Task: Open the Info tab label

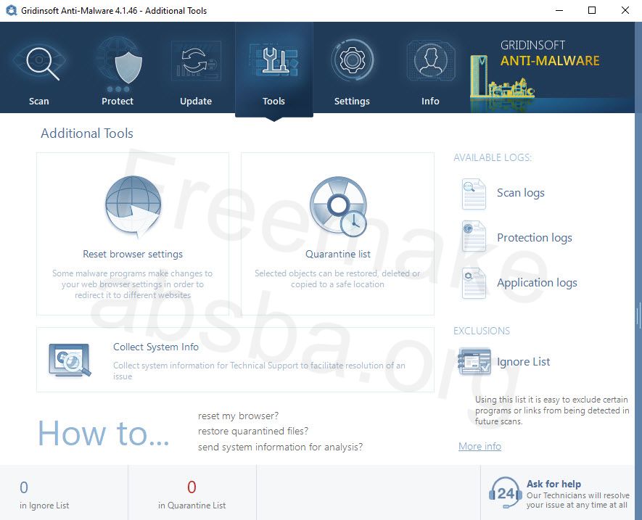Action: [430, 101]
